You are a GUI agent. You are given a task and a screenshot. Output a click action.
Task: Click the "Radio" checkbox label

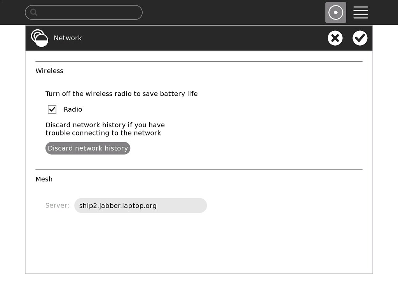pos(73,109)
